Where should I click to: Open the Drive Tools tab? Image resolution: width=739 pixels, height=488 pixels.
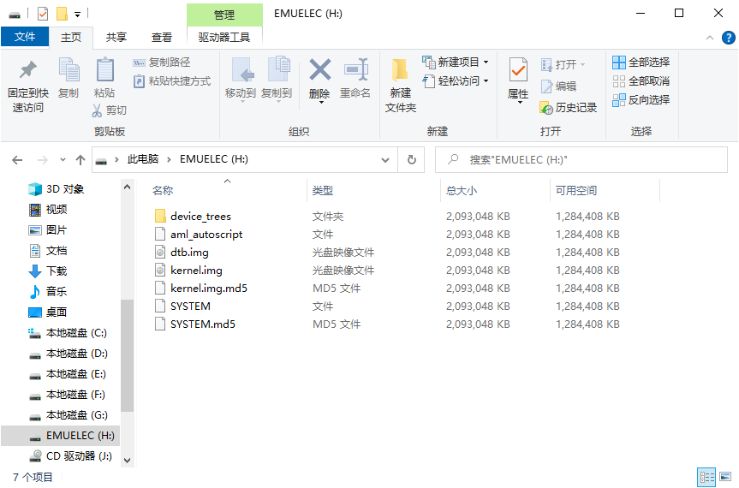(x=224, y=37)
